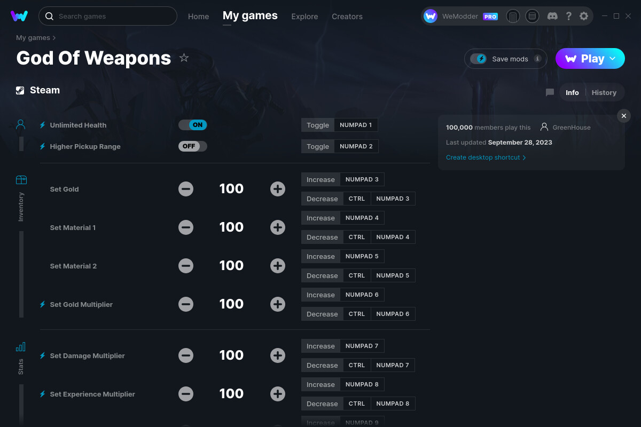This screenshot has width=641, height=427.
Task: Increase Set Damage Multiplier with plus
Action: point(278,355)
